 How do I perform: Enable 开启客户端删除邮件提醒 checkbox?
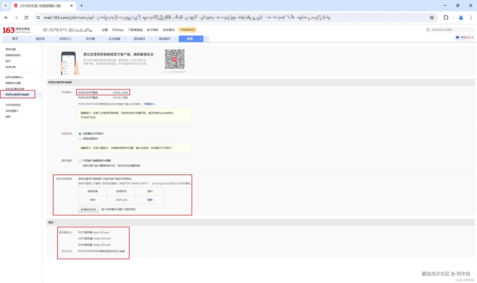80,161
